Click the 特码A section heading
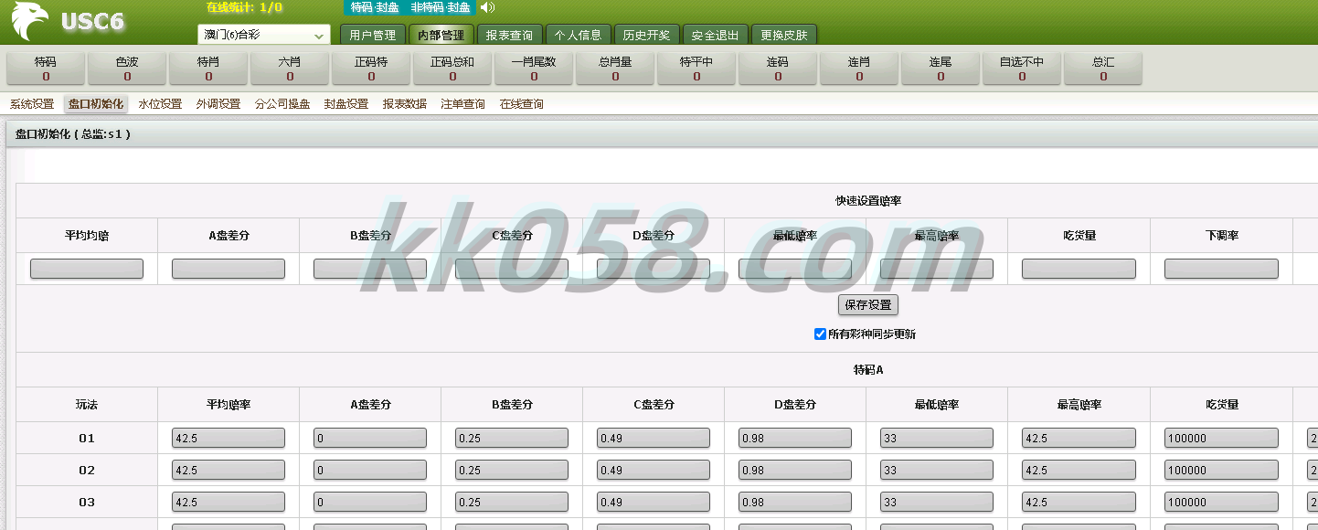1318x530 pixels. click(x=868, y=370)
